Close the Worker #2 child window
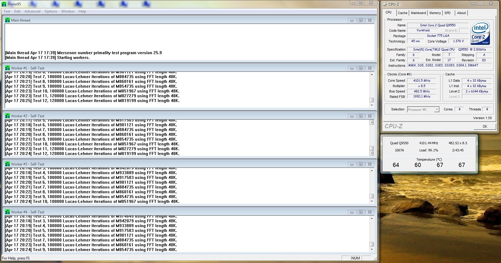 pos(370,116)
